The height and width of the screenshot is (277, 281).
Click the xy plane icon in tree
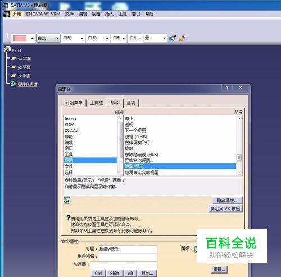point(13,59)
